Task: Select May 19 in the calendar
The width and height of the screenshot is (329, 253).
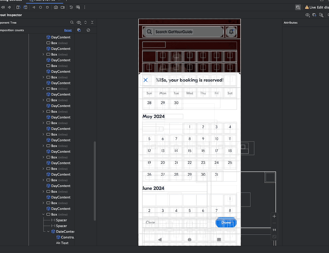Action: 149,163
